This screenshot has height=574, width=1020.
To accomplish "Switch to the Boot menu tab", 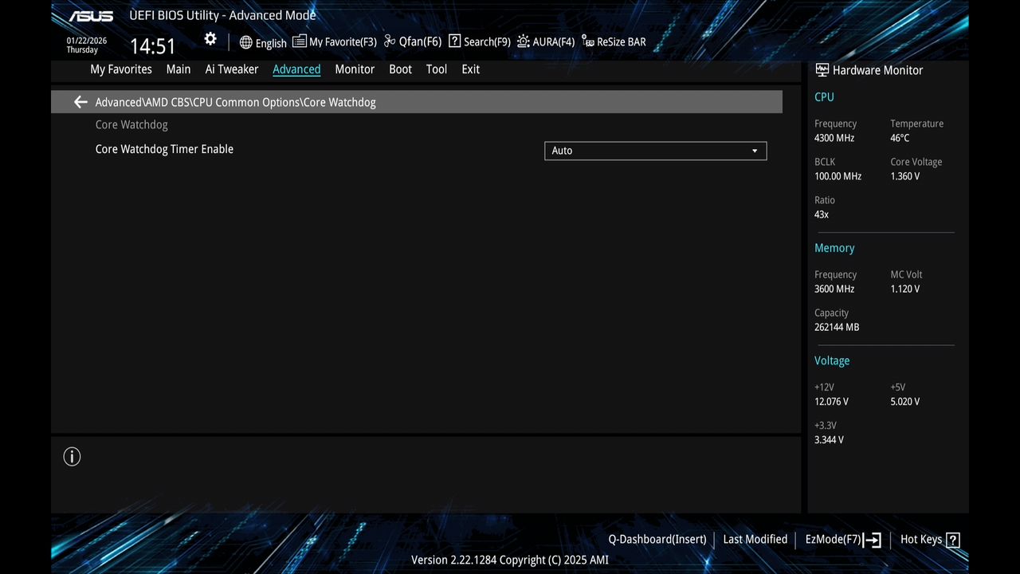I will coord(400,69).
